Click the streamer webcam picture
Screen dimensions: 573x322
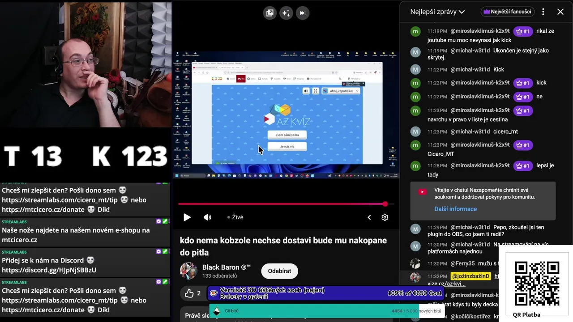coord(86,65)
